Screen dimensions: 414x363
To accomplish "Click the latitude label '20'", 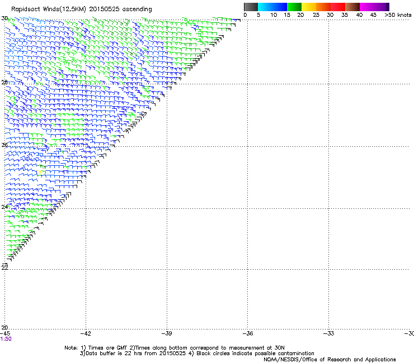I will (x=4, y=328).
